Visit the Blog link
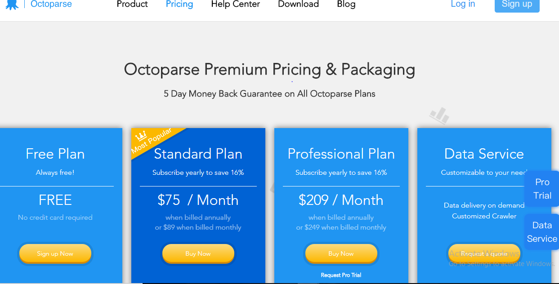 (346, 4)
